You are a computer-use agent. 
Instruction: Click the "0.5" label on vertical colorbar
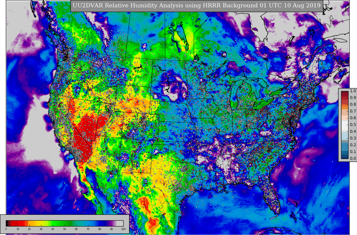click(353, 125)
